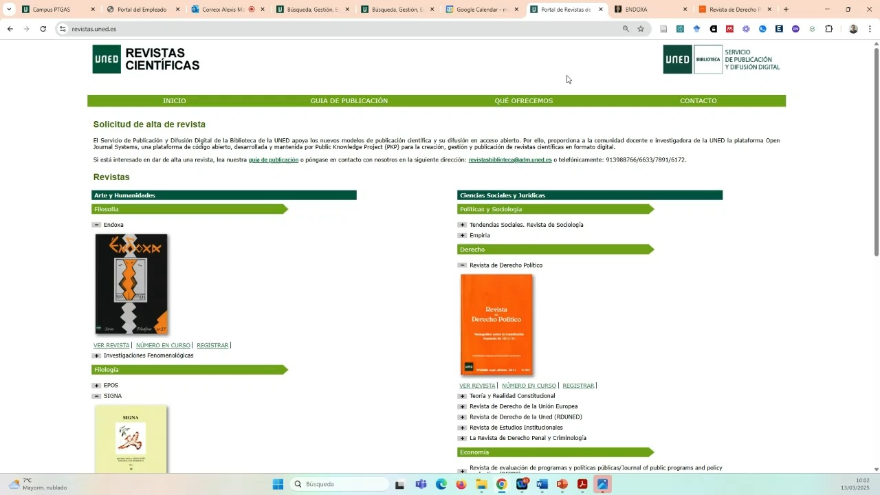
Task: Open QUÉ OFRECEMOS menu item
Action: pos(524,101)
